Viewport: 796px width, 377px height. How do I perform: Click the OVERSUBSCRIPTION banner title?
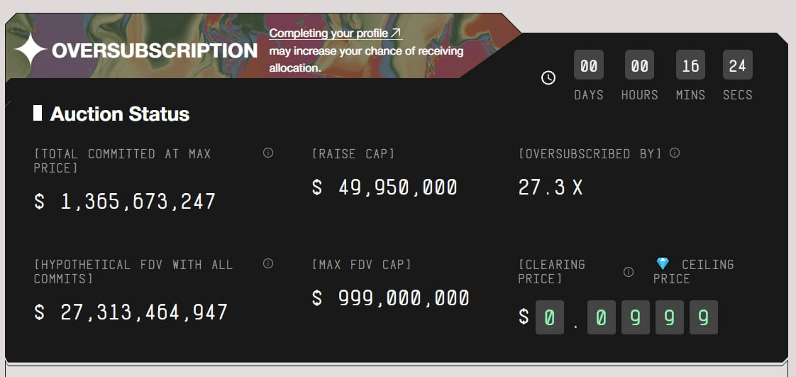coord(155,51)
